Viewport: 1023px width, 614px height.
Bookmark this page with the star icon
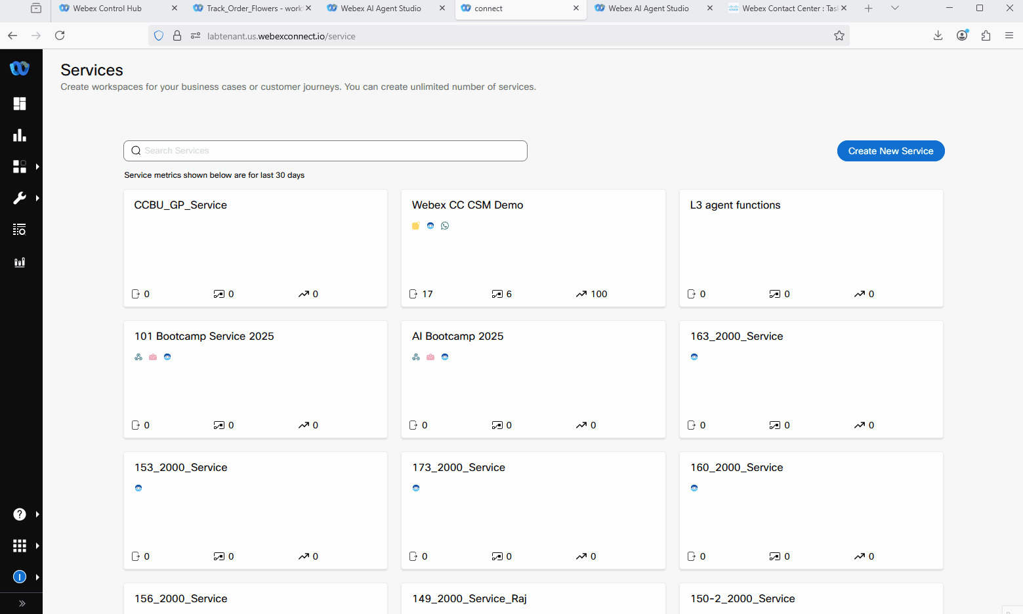point(839,36)
